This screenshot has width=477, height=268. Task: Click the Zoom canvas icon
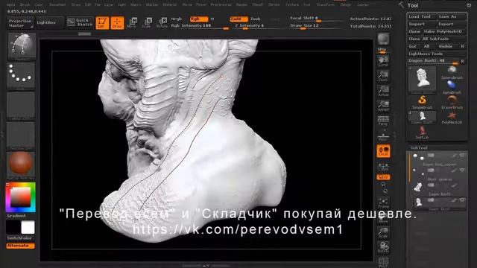point(383,76)
